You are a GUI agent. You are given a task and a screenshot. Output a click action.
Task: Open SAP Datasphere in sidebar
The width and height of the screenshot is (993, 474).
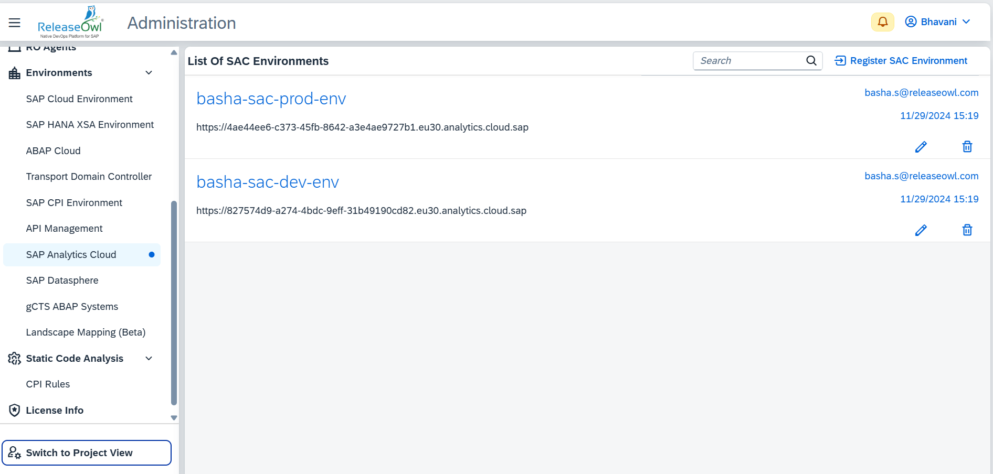pyautogui.click(x=62, y=281)
